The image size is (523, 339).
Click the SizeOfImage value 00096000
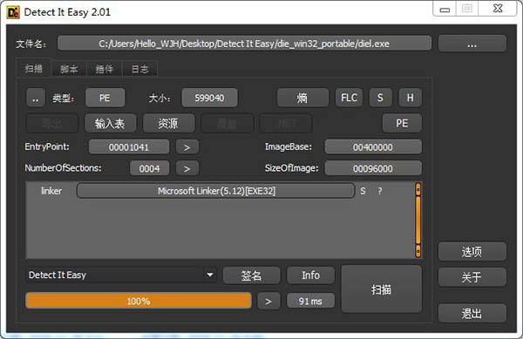click(373, 168)
